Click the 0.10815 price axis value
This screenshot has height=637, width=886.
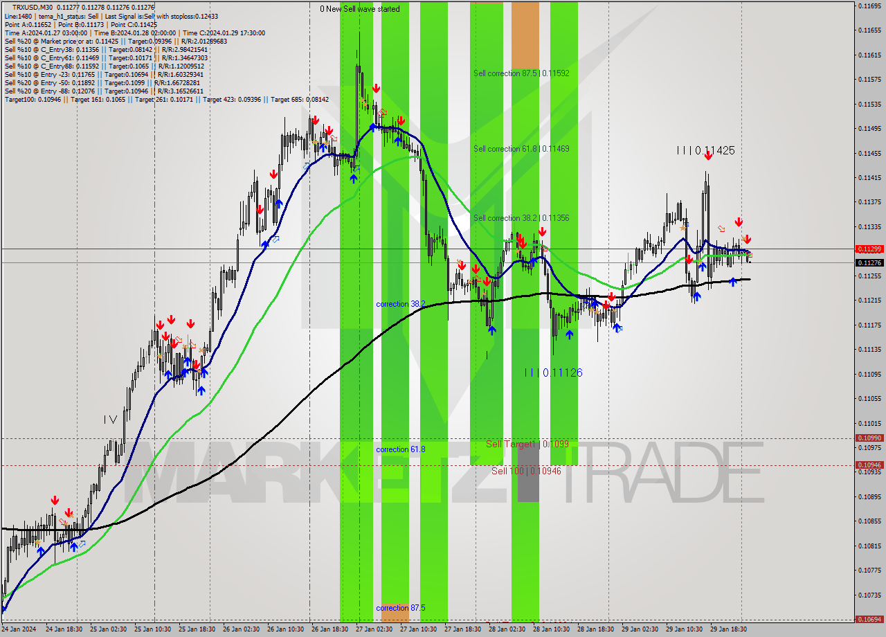pyautogui.click(x=869, y=546)
